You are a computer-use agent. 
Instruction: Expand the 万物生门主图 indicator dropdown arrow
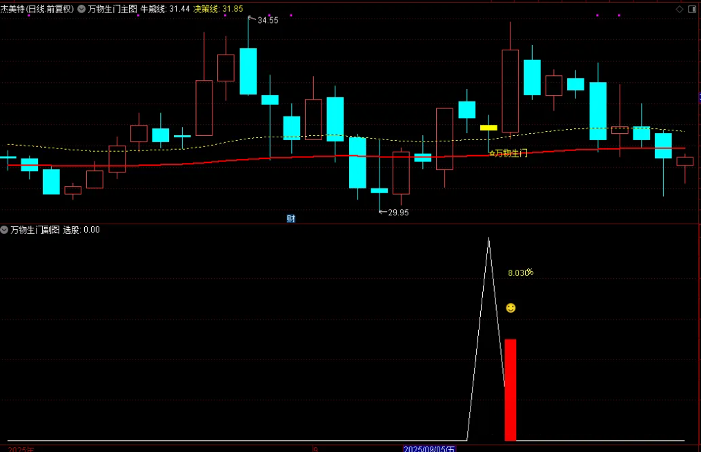click(82, 9)
